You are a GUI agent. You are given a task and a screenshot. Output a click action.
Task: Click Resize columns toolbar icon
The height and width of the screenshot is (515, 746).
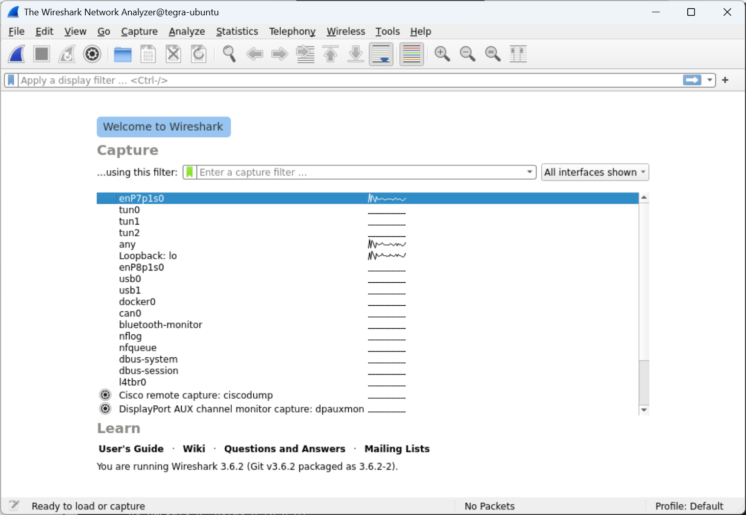click(518, 54)
